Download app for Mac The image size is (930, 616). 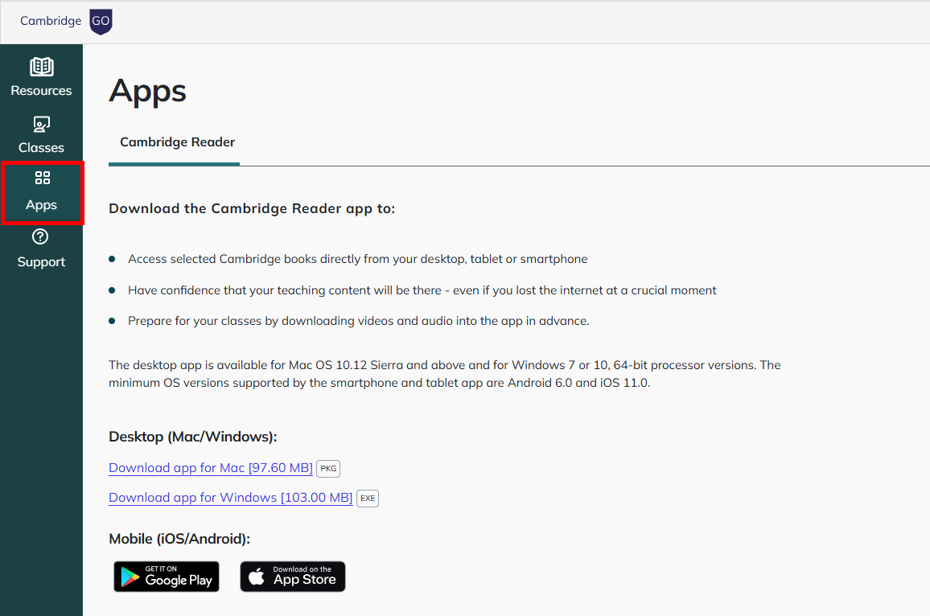(x=210, y=467)
